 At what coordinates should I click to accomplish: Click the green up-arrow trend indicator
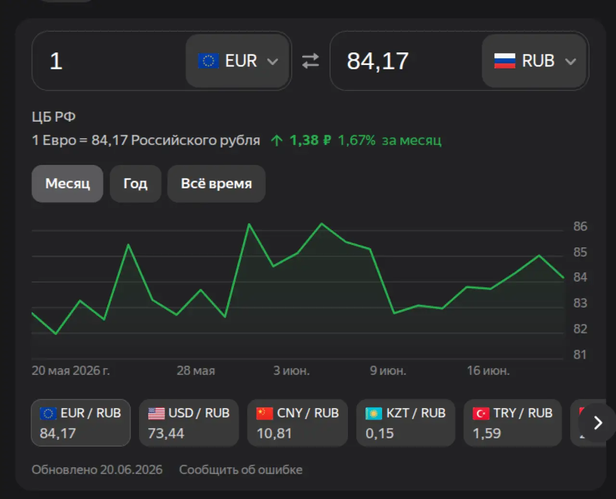(277, 141)
